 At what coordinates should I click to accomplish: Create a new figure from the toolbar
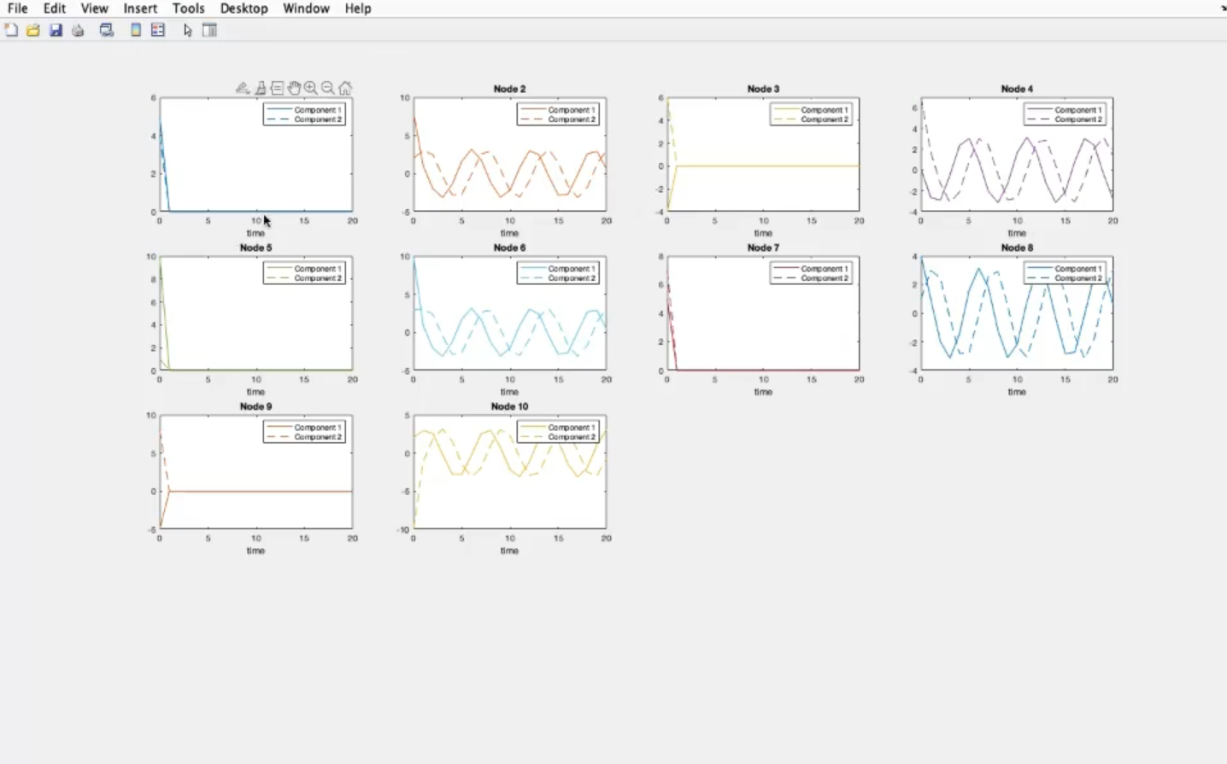[11, 31]
